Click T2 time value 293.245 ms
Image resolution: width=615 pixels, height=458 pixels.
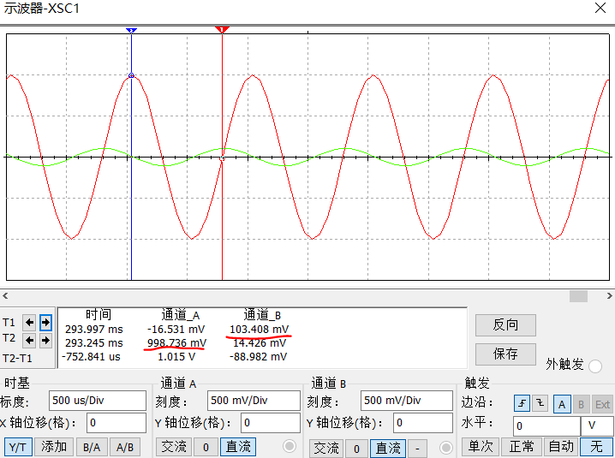94,343
